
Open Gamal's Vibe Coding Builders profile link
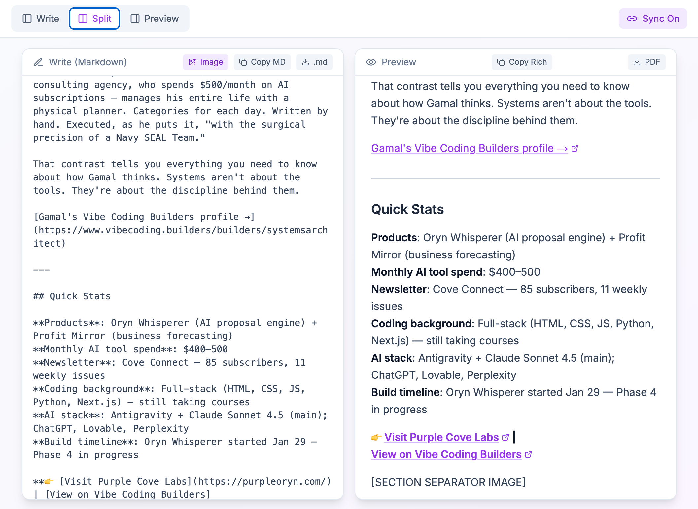coord(462,148)
